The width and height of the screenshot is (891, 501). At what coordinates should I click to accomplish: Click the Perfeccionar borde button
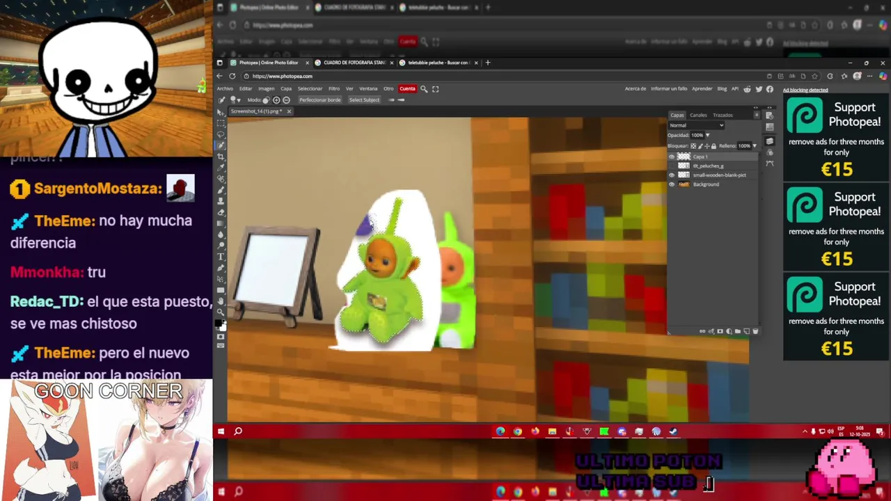point(320,100)
